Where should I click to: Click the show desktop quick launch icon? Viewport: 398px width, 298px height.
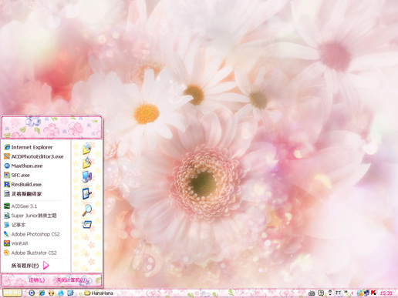[x=70, y=293]
